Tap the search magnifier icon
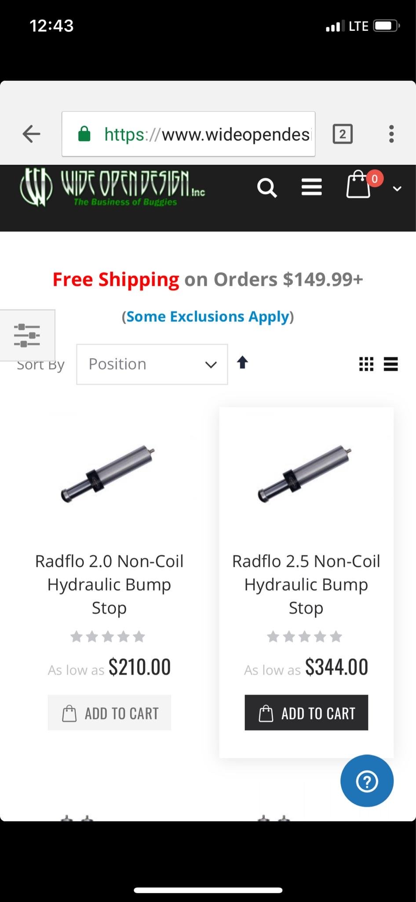 [x=267, y=188]
